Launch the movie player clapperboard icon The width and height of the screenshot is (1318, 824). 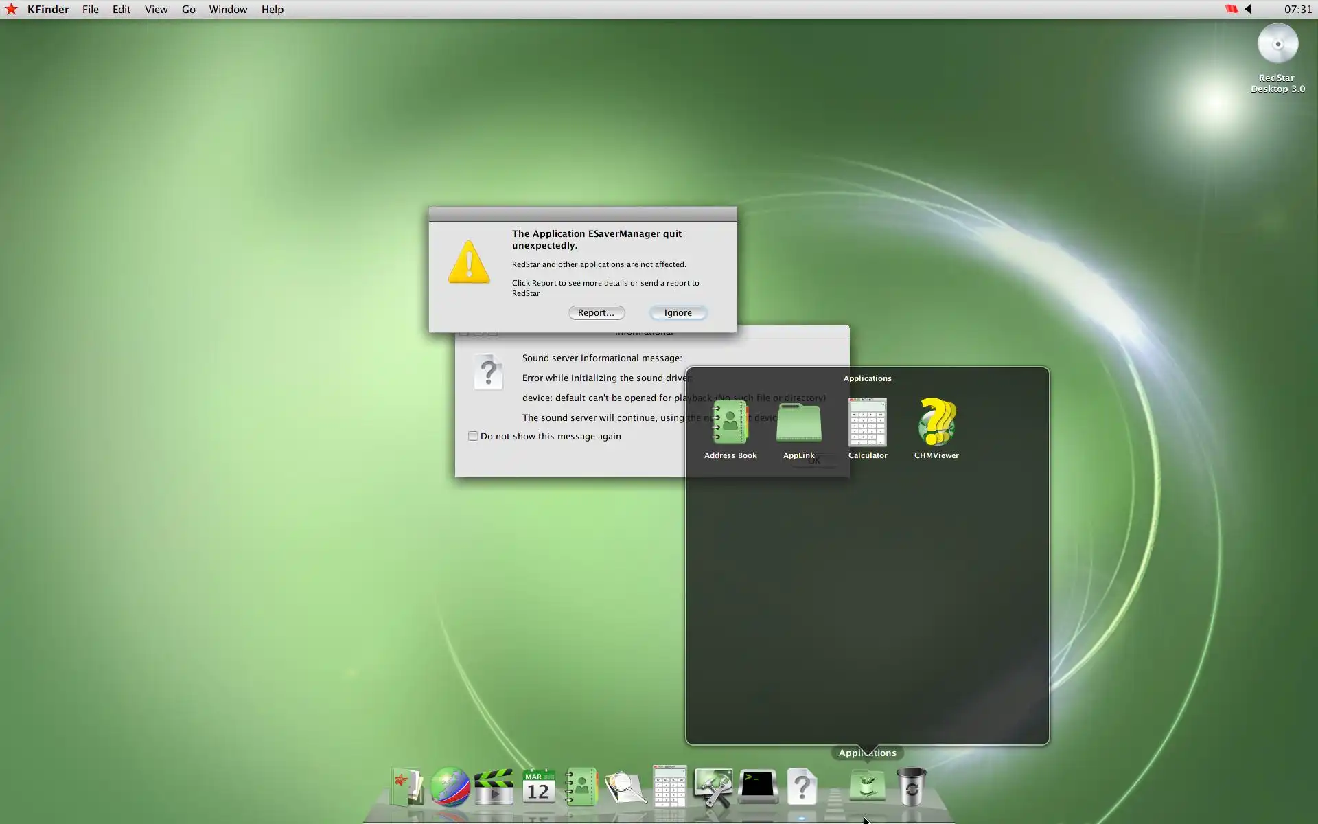494,787
